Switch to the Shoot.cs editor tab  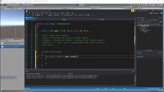click(x=35, y=18)
